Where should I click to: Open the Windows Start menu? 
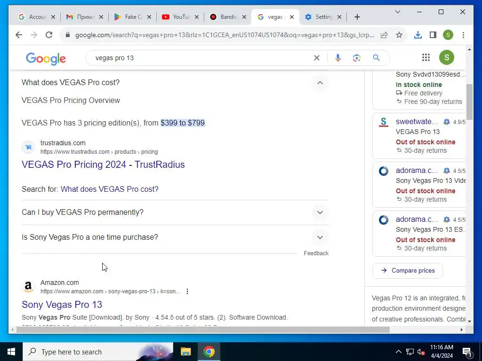pos(11,352)
